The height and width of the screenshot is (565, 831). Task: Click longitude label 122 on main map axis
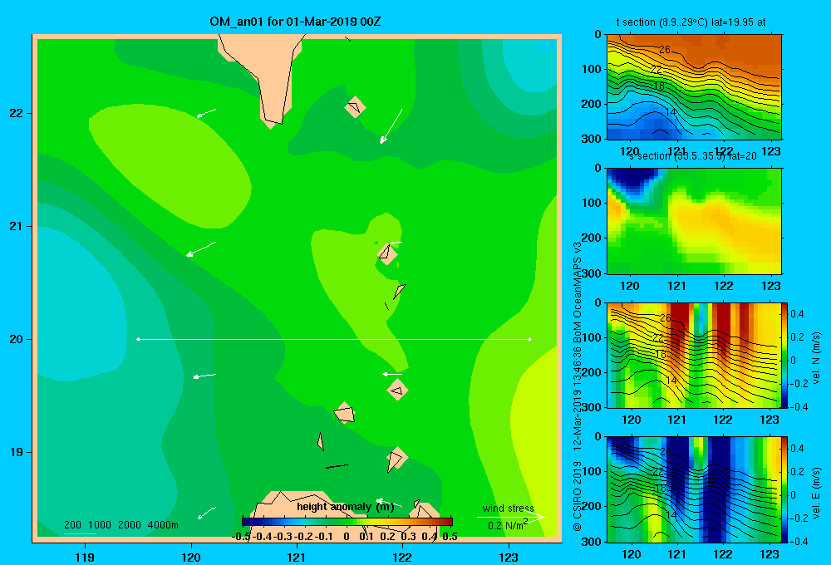[x=402, y=557]
